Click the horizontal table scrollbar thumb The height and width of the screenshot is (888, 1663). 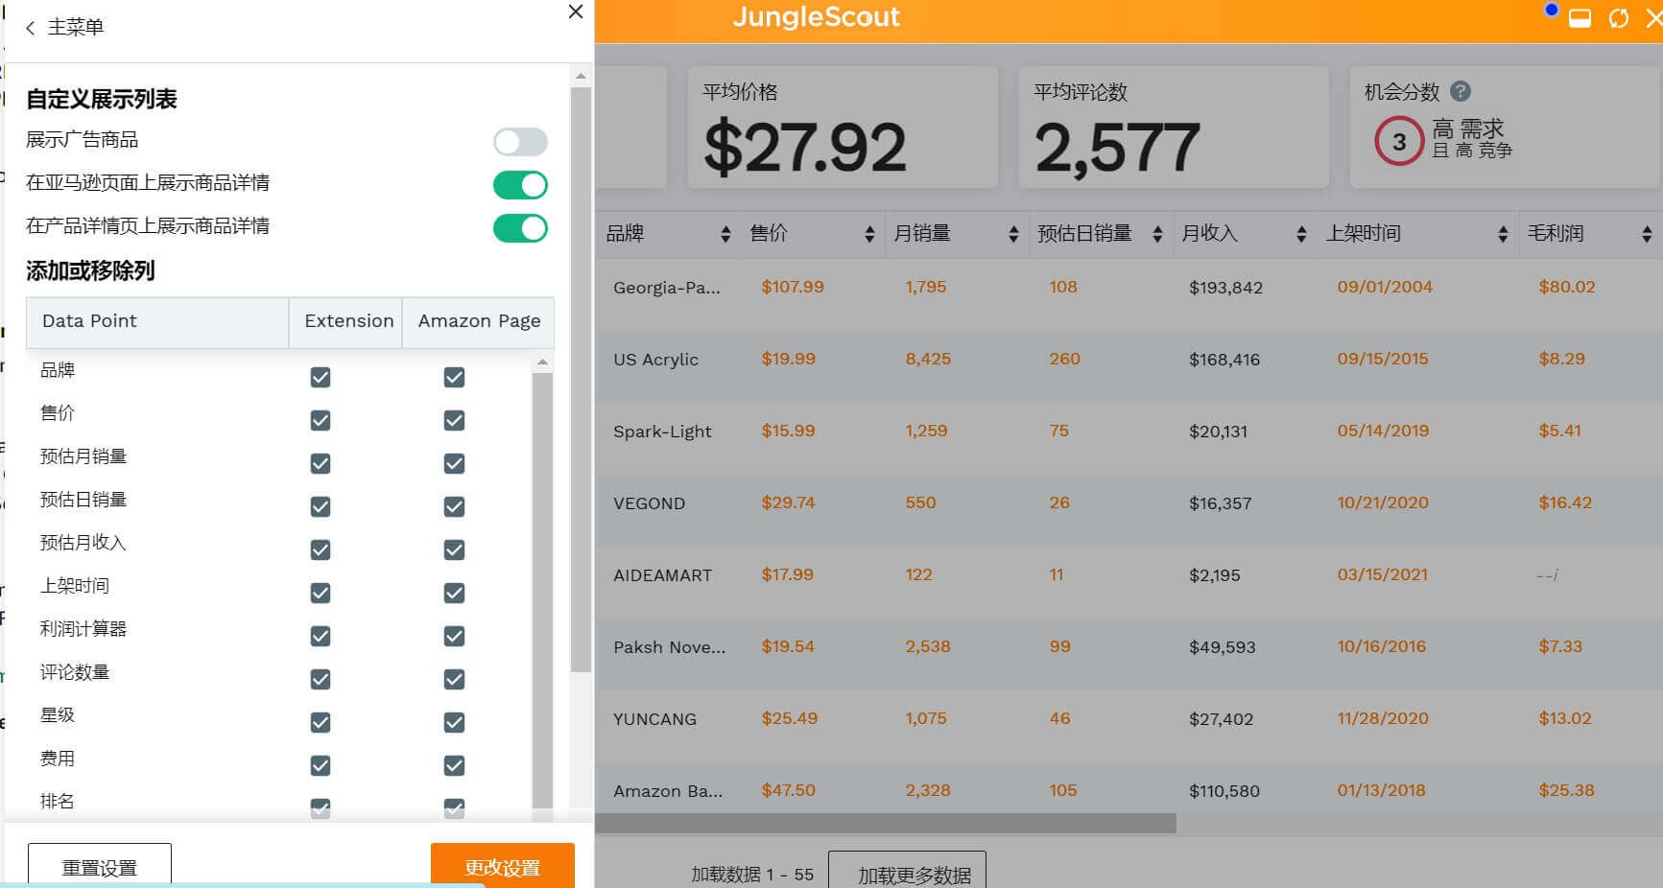885,824
